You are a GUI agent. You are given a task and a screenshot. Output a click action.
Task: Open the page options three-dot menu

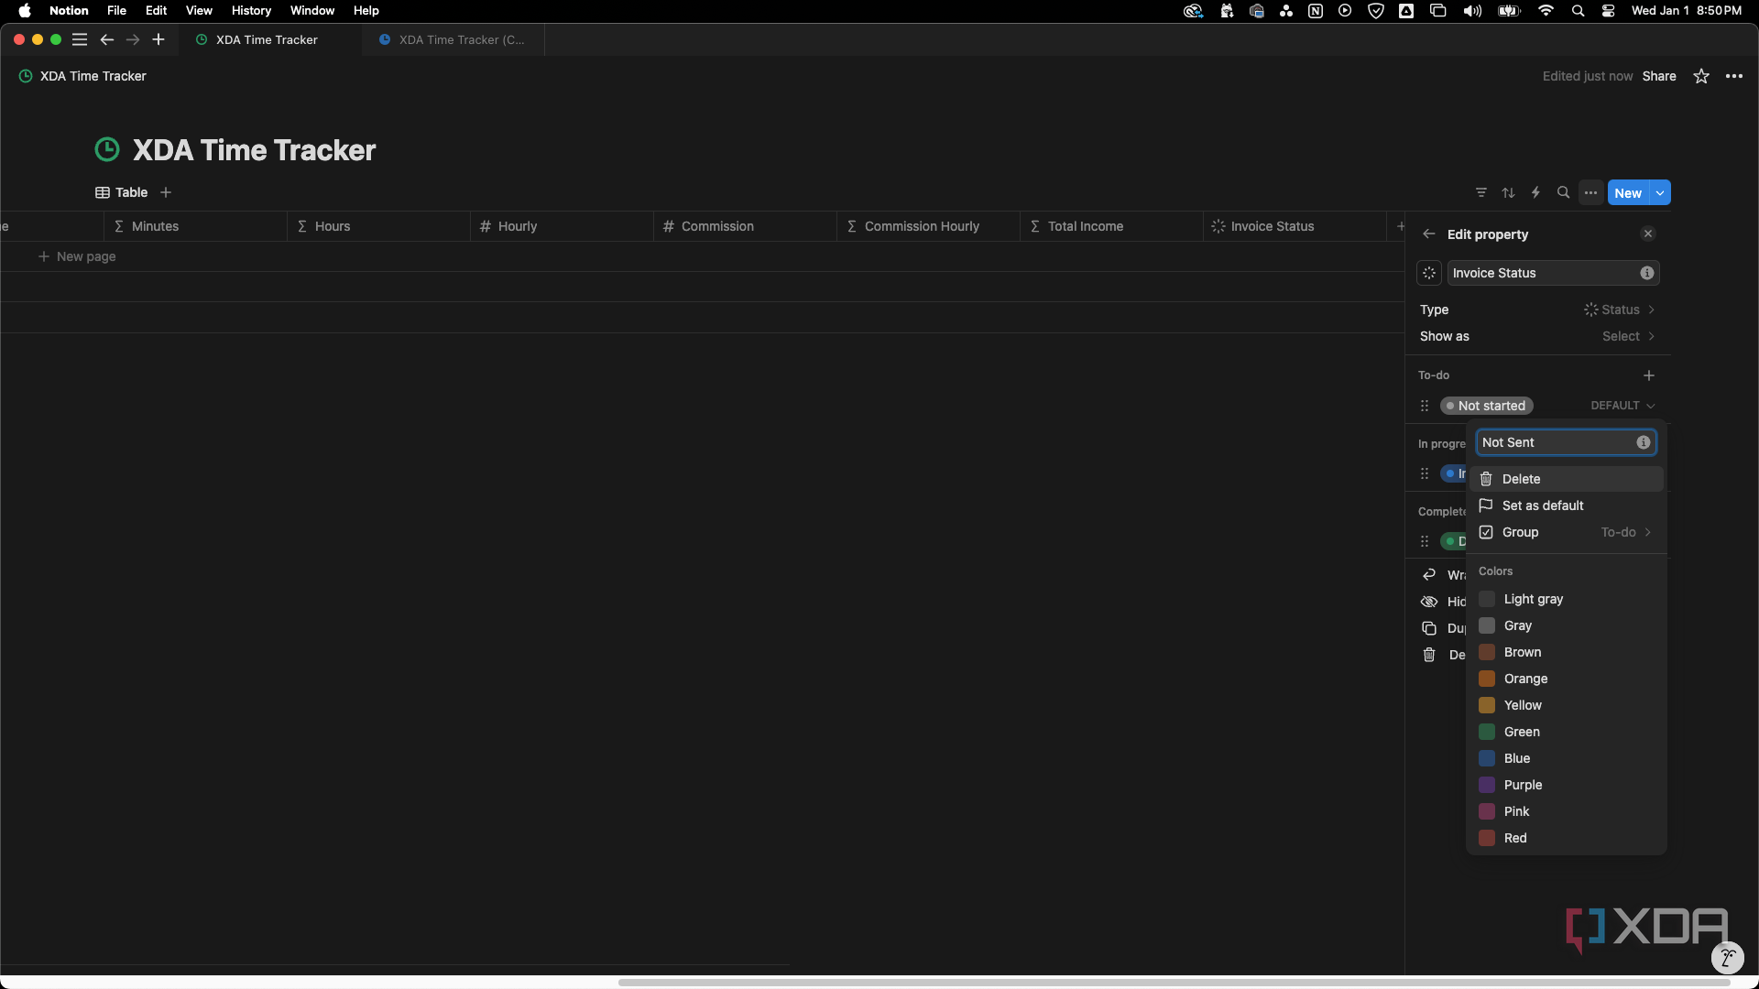pyautogui.click(x=1734, y=76)
